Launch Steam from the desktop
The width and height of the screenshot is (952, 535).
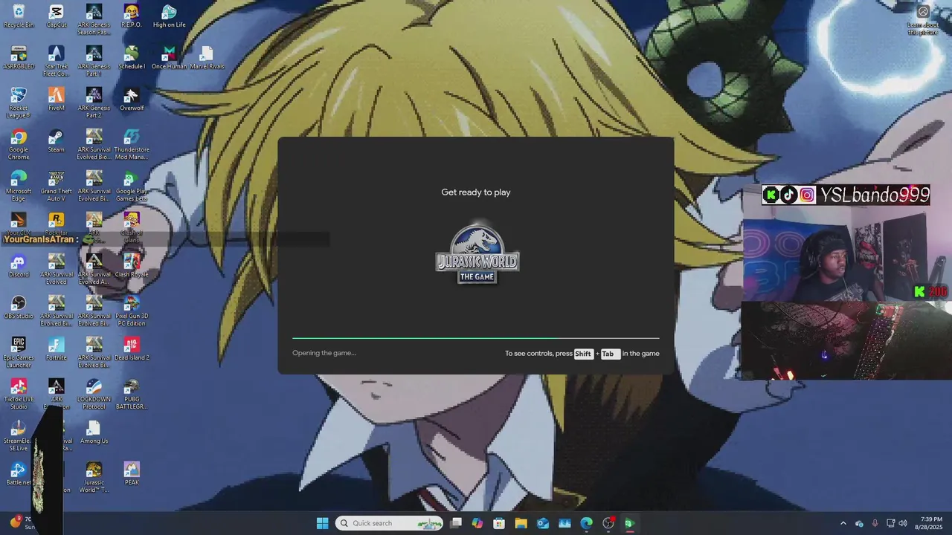tap(57, 141)
